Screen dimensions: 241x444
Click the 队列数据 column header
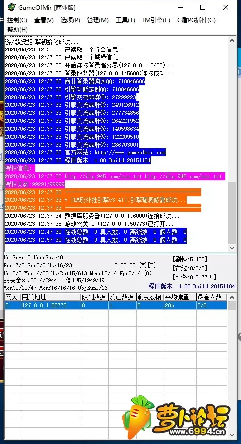[95, 297]
